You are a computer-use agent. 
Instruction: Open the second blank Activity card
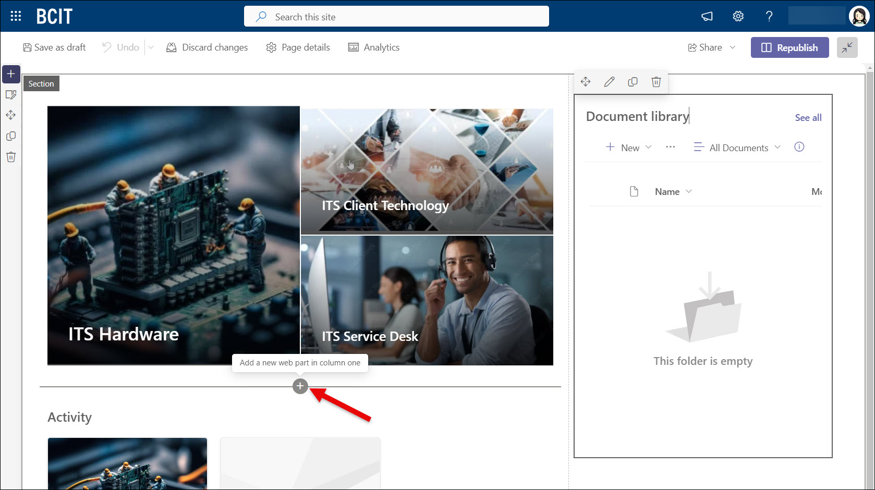point(300,463)
